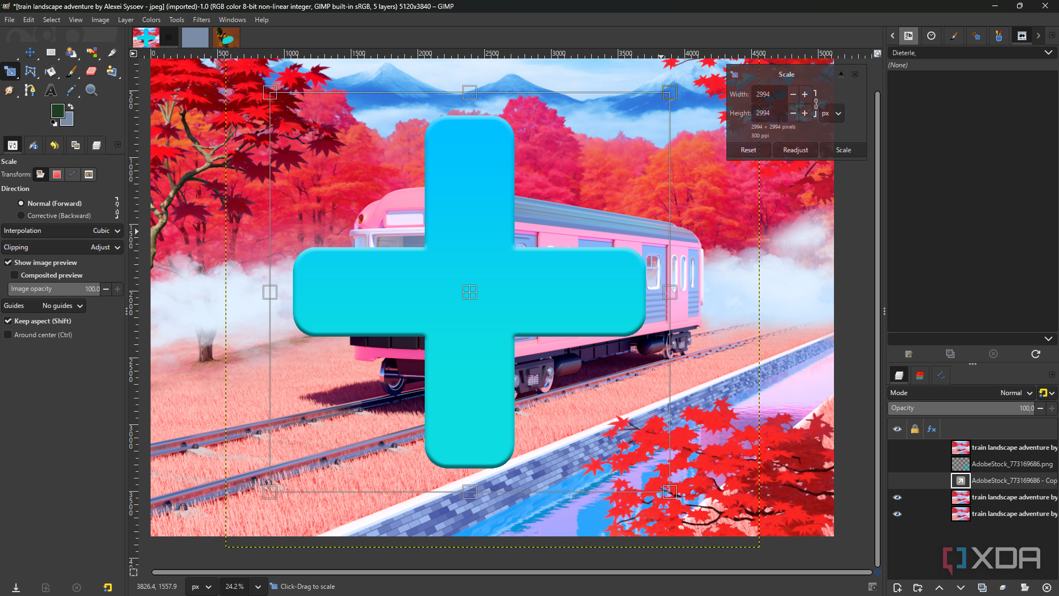This screenshot has height=596, width=1059.
Task: Open the Guides No guides dropdown
Action: (44, 306)
